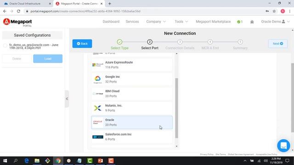Image resolution: width=294 pixels, height=165 pixels.
Task: Close the Oracle Cloud Infrastructure tab
Action: pyautogui.click(x=50, y=4)
